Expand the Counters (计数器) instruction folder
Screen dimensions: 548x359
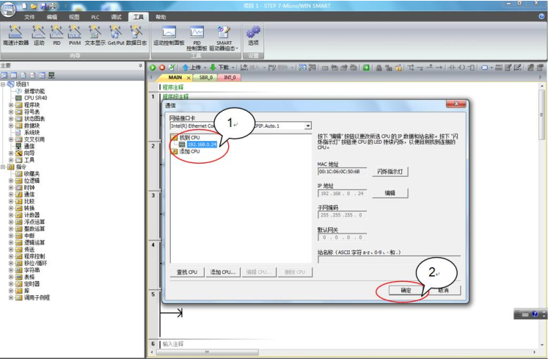point(11,215)
